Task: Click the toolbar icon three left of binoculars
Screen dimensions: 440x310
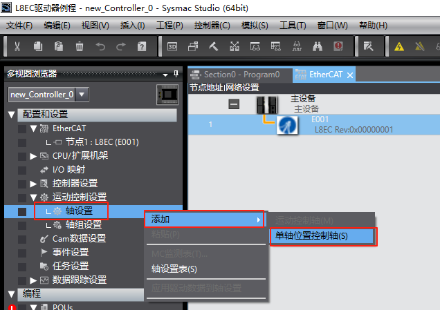Action: pyautogui.click(x=255, y=46)
